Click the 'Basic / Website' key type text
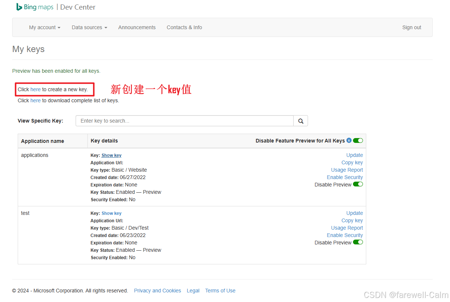The height and width of the screenshot is (302, 450). (129, 170)
